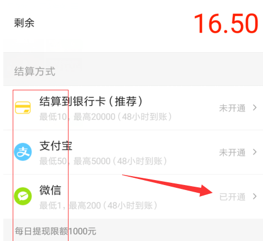Select the 微信 settlement title
This screenshot has height=241, width=263.
click(50, 190)
